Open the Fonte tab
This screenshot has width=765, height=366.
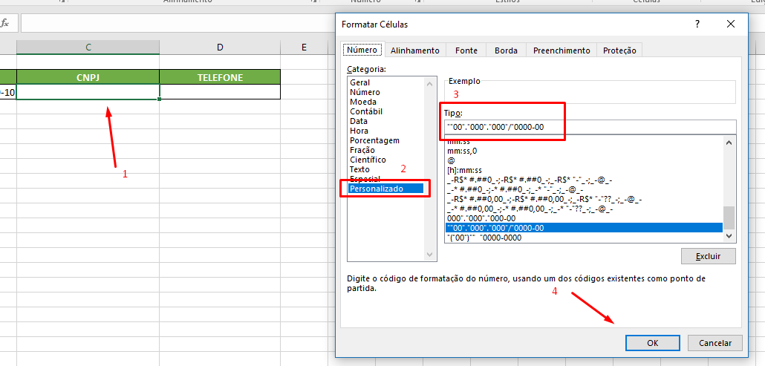click(x=466, y=50)
